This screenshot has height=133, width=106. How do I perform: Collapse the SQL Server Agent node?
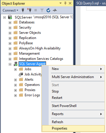[10, 64]
